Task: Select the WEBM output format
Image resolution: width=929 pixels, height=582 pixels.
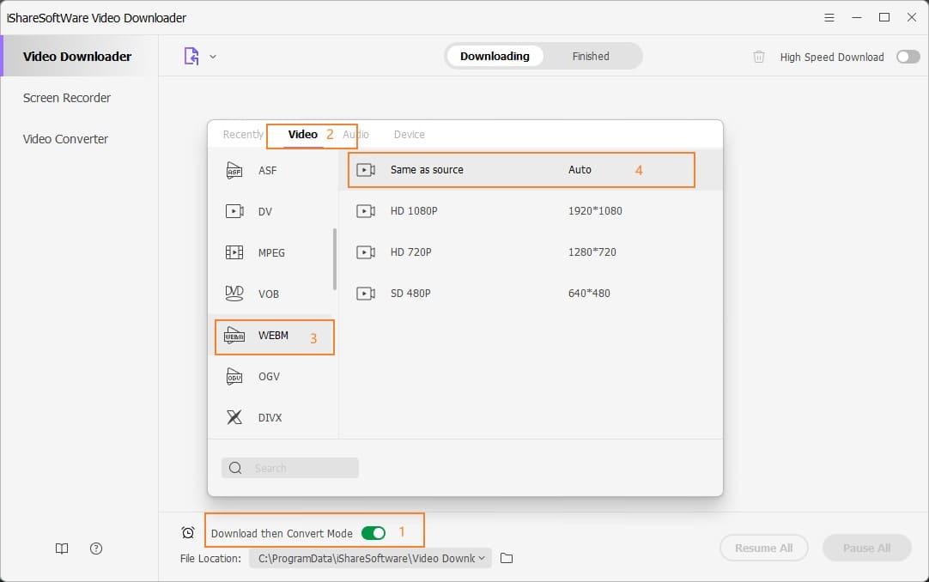Action: click(234, 336)
